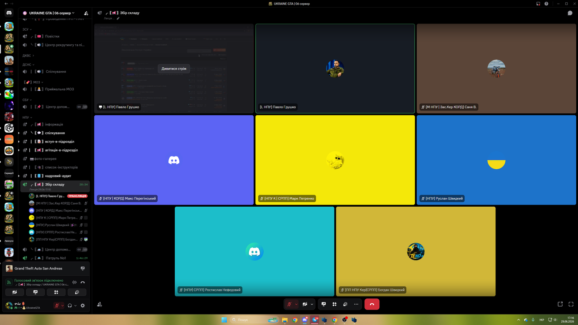This screenshot has width=578, height=325.
Task: Open Discord home direct messages icon
Action: click(x=9, y=13)
